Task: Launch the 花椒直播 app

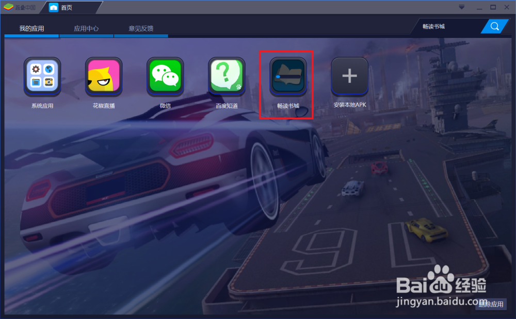Action: 104,76
